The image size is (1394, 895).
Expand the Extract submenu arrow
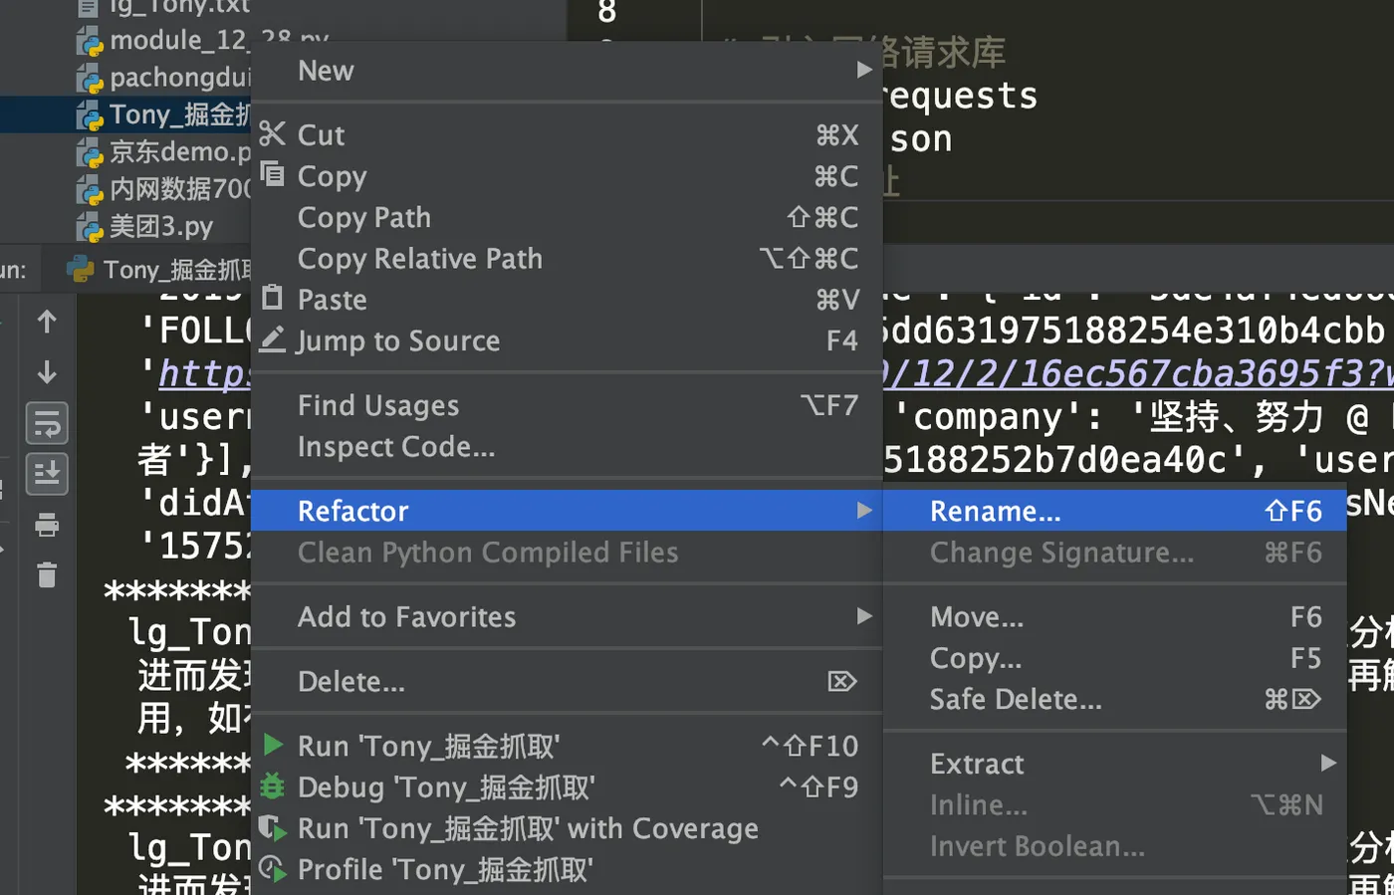tap(1328, 763)
